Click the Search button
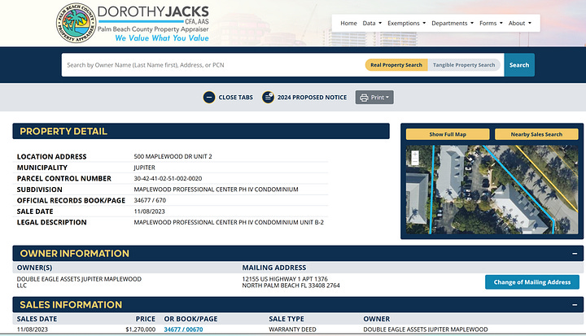The width and height of the screenshot is (586, 336). tap(519, 65)
